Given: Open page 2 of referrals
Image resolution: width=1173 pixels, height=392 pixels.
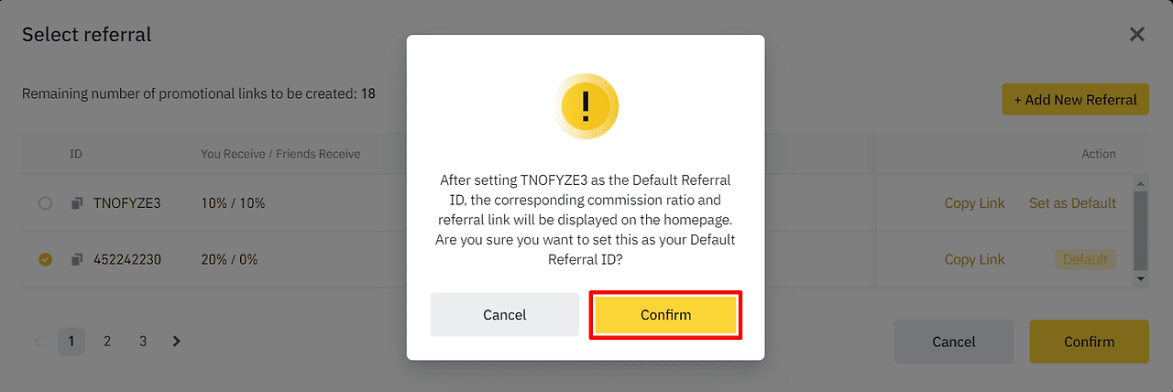Looking at the screenshot, I should pyautogui.click(x=107, y=342).
